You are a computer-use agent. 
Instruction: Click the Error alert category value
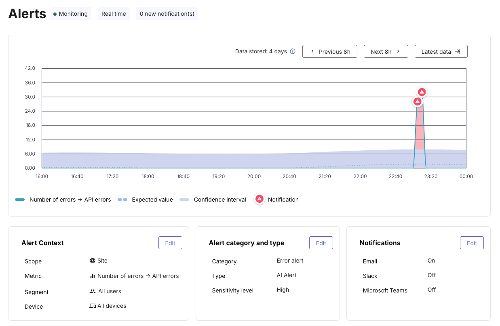[x=290, y=261]
